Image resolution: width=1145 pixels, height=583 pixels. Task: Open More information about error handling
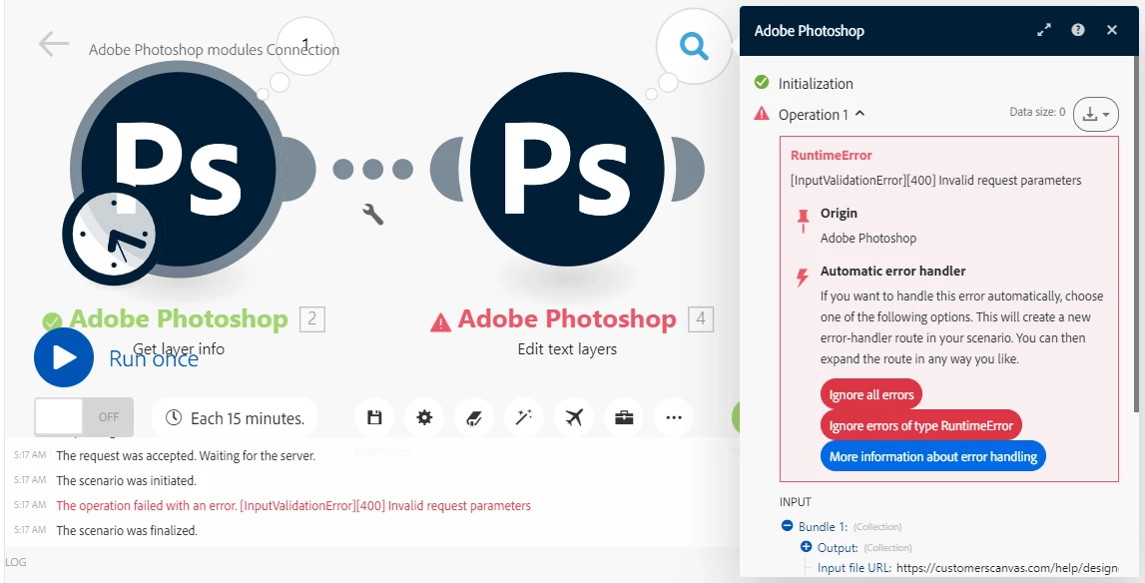click(x=933, y=456)
